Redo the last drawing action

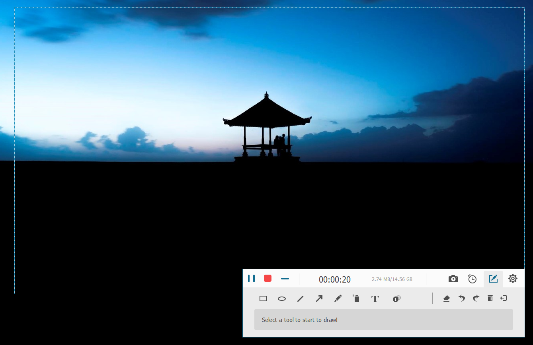click(x=476, y=298)
